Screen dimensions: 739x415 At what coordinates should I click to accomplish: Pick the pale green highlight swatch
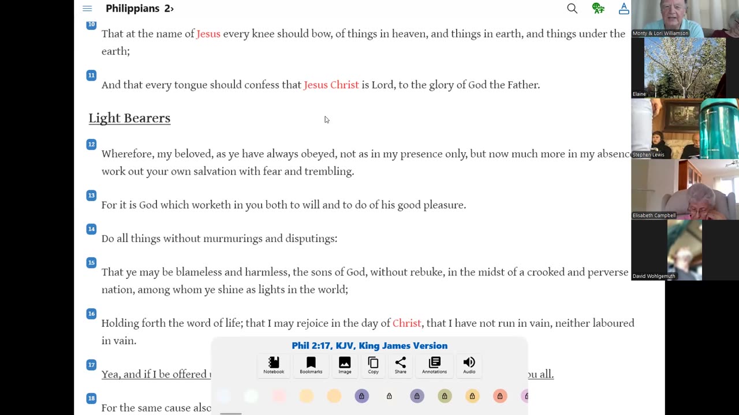(251, 396)
